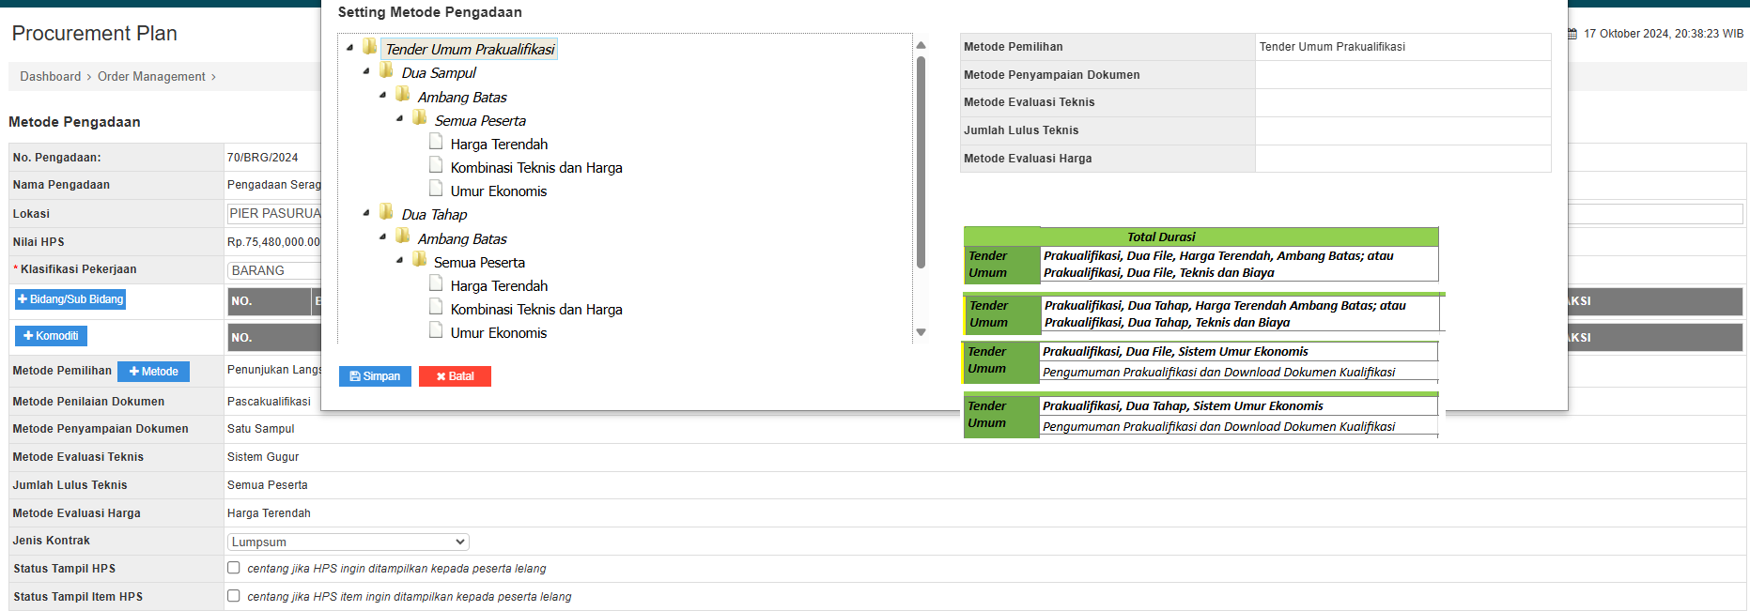Image resolution: width=1750 pixels, height=611 pixels.
Task: Click the Dua Tahap folder icon
Action: tap(386, 212)
